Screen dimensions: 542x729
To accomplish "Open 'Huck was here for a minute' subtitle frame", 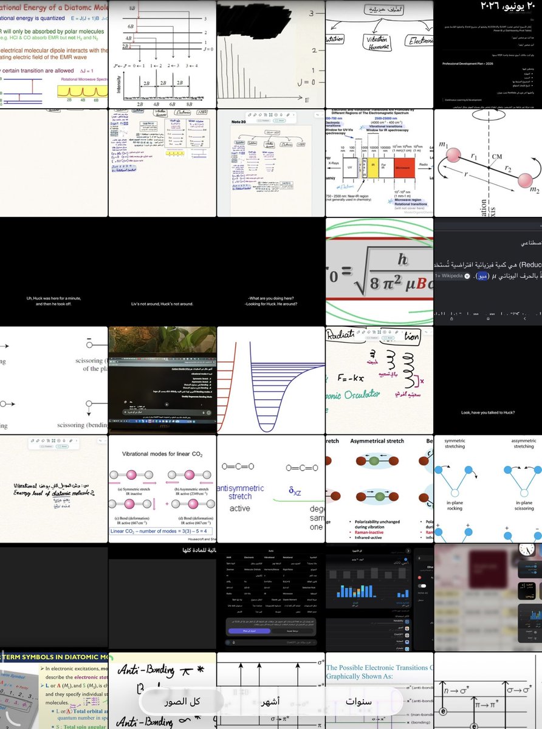I will [x=53, y=272].
